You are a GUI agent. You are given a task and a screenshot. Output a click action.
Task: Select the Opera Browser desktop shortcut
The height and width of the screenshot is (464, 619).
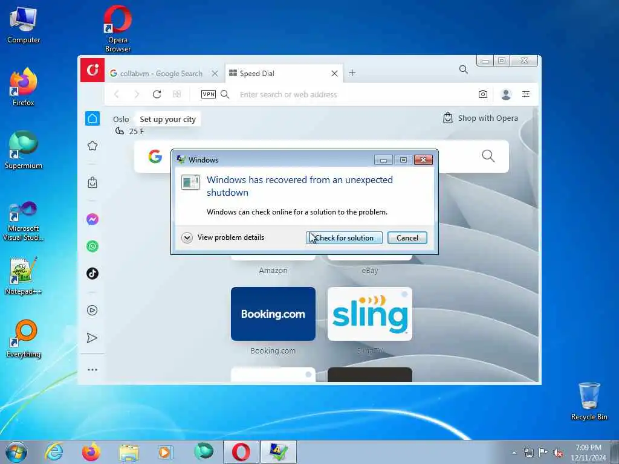click(x=118, y=28)
